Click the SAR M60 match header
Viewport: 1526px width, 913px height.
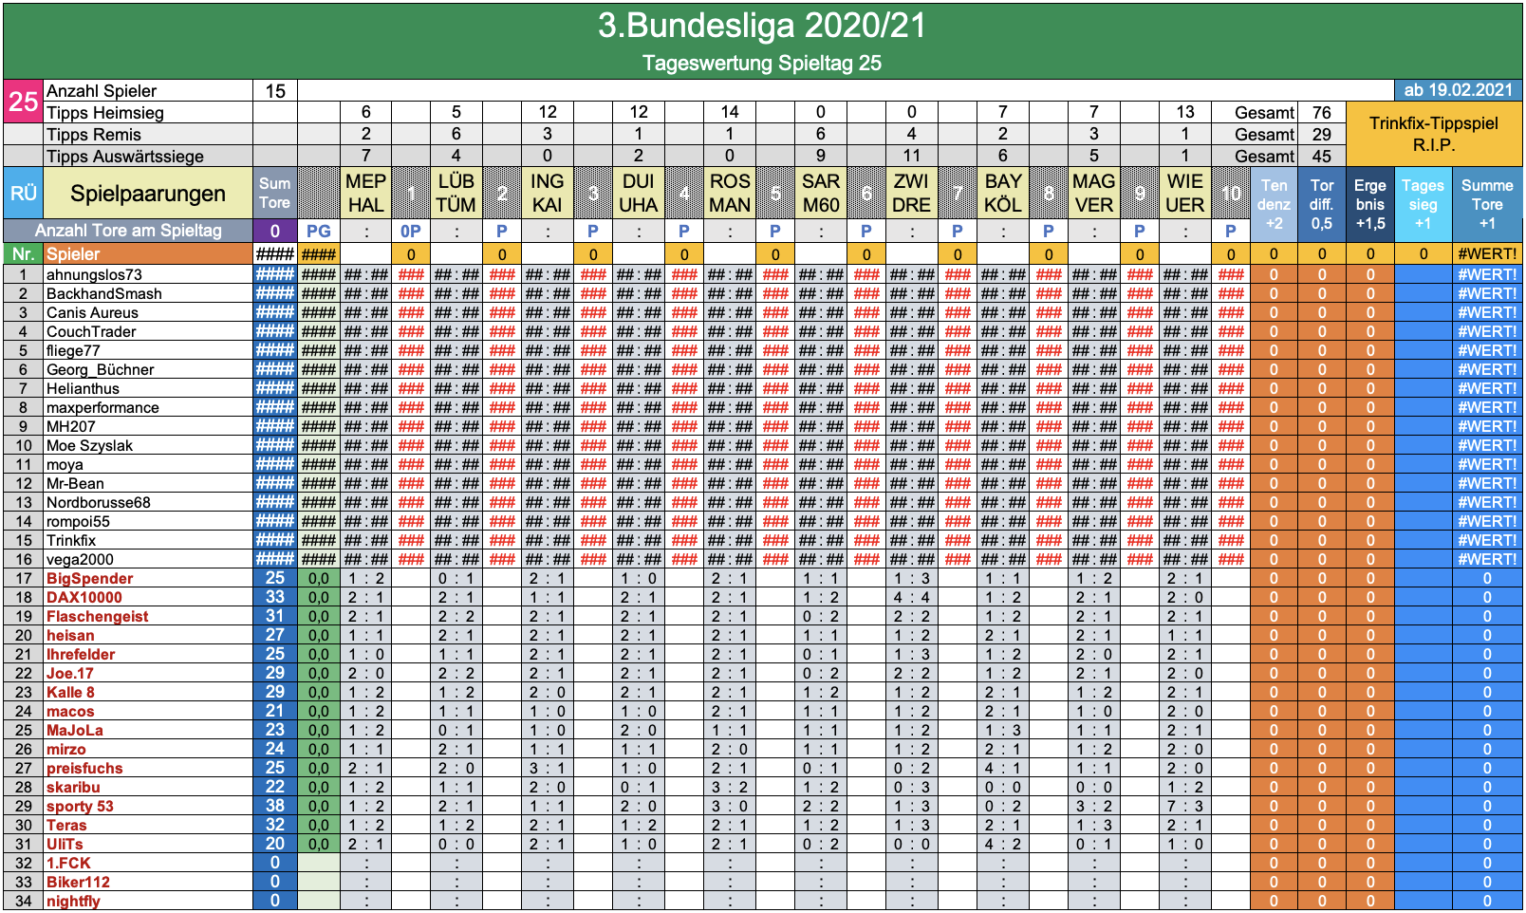tap(821, 193)
